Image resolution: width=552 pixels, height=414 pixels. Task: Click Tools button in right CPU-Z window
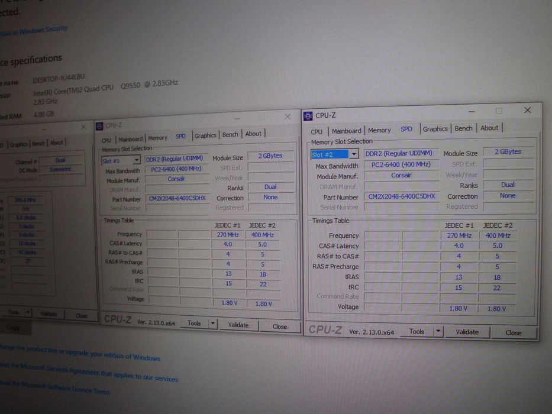click(417, 331)
